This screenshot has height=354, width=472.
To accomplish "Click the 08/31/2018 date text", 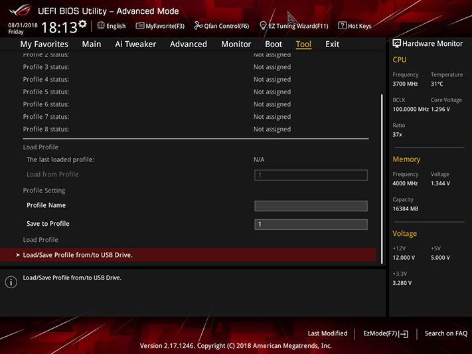I will (x=23, y=25).
